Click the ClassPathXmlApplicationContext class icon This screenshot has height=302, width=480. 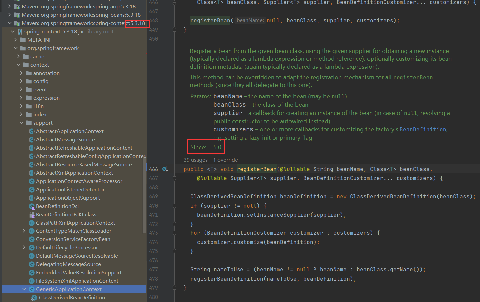tap(32, 223)
